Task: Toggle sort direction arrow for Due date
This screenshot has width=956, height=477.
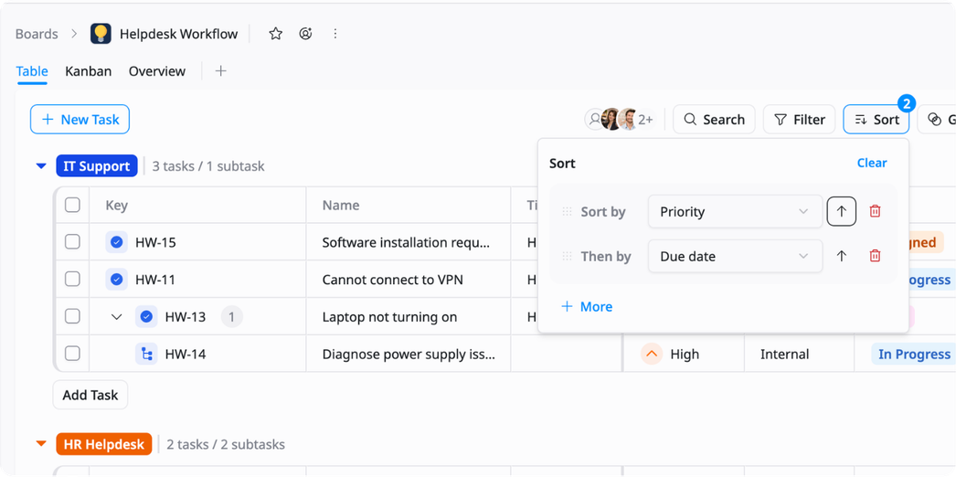Action: [x=842, y=257]
